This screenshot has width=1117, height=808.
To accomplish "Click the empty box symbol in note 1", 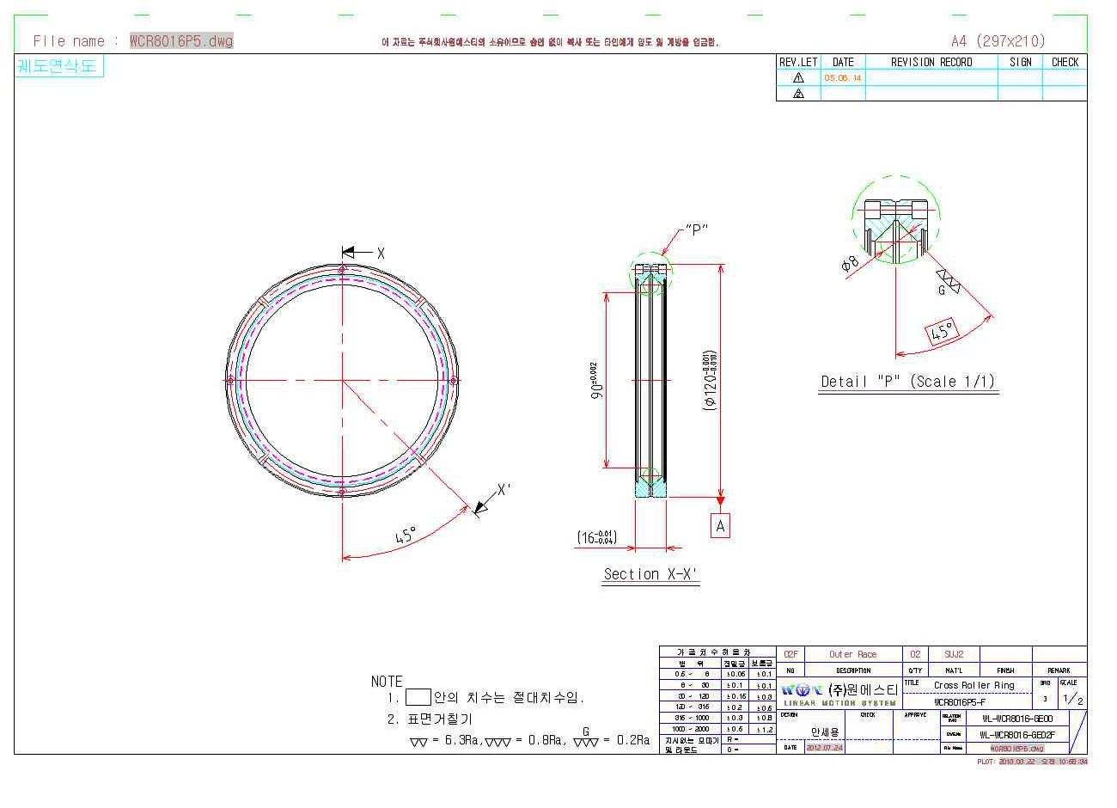I will pyautogui.click(x=418, y=697).
